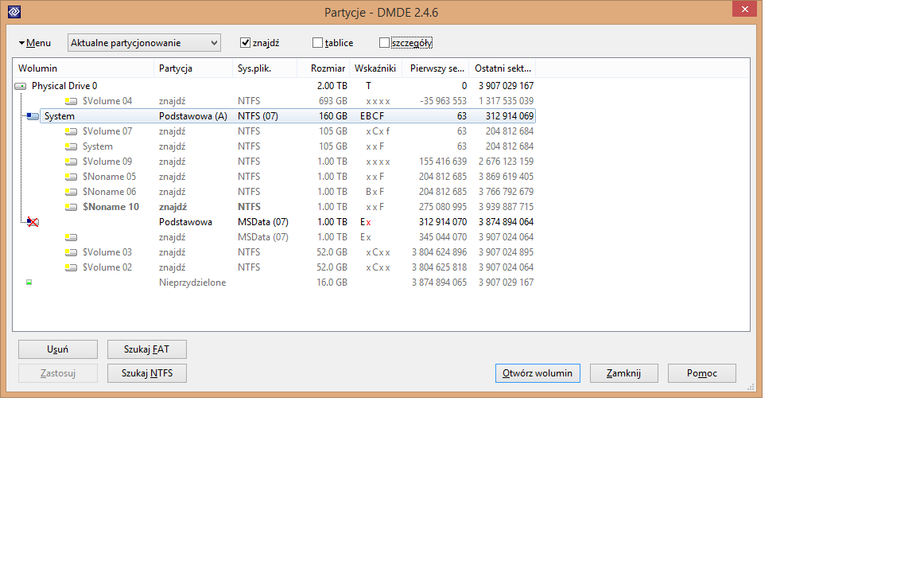Click the $Noname 06 volume icon
This screenshot has height=573, width=916.
pyautogui.click(x=72, y=192)
